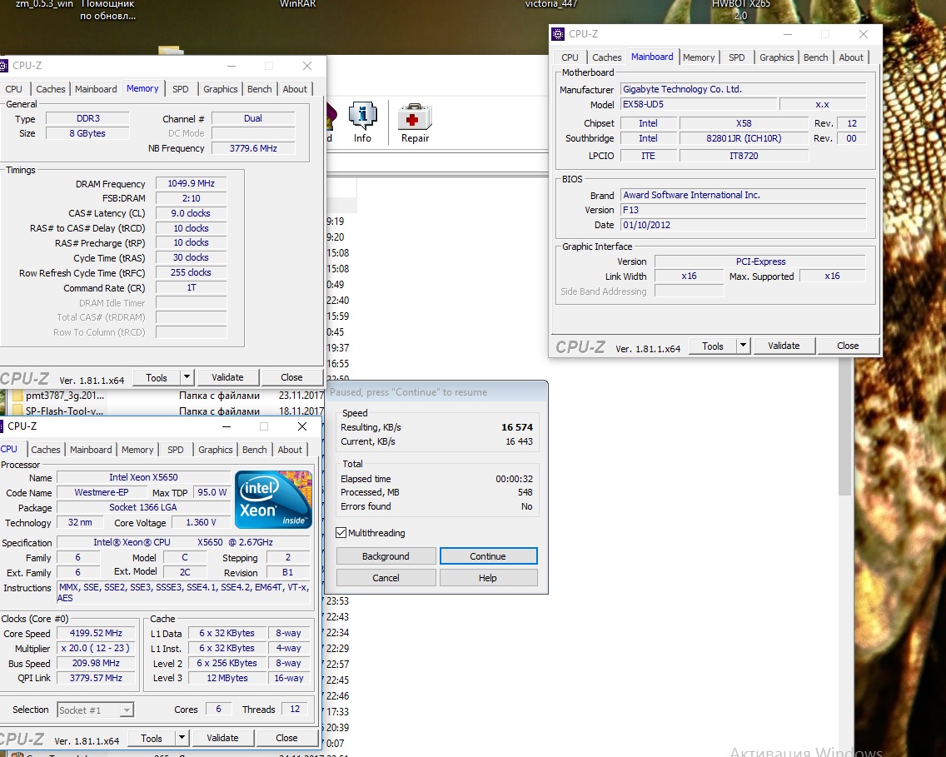Click the Background button in test dialog
The width and height of the screenshot is (946, 757).
pyautogui.click(x=386, y=556)
